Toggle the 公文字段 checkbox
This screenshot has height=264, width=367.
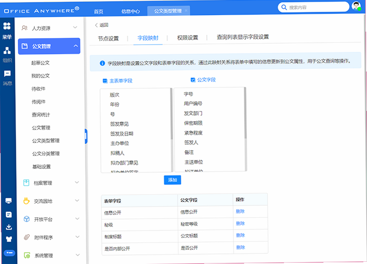[x=193, y=80]
